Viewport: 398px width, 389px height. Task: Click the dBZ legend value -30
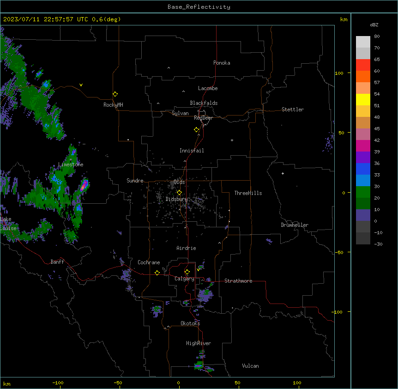point(378,244)
